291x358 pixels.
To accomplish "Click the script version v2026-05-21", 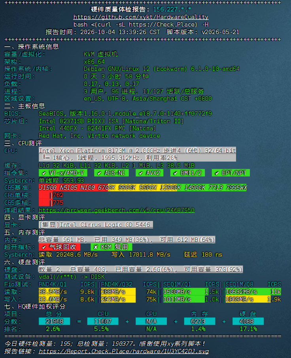I will (220, 32).
